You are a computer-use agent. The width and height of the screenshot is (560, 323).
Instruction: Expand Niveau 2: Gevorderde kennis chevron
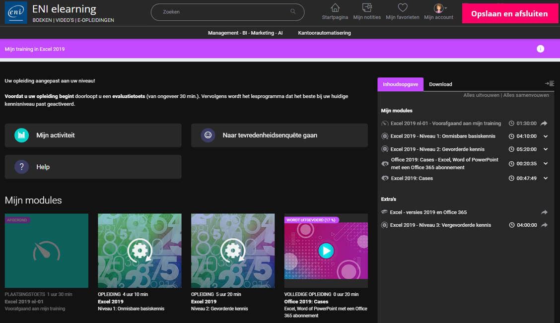(x=546, y=149)
